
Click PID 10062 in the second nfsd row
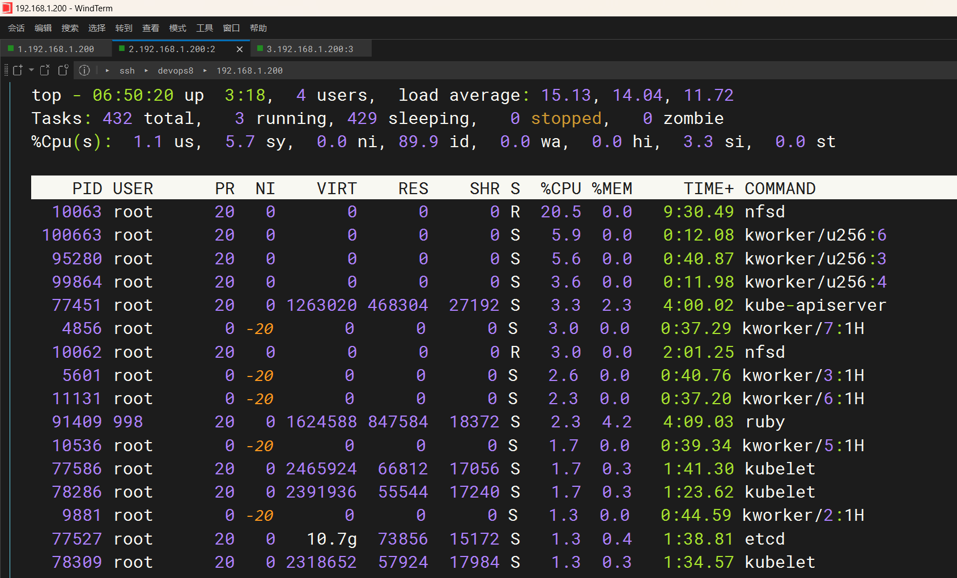pyautogui.click(x=77, y=352)
